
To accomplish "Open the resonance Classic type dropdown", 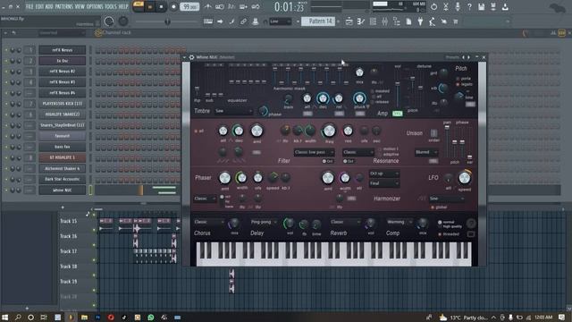I will coord(357,152).
